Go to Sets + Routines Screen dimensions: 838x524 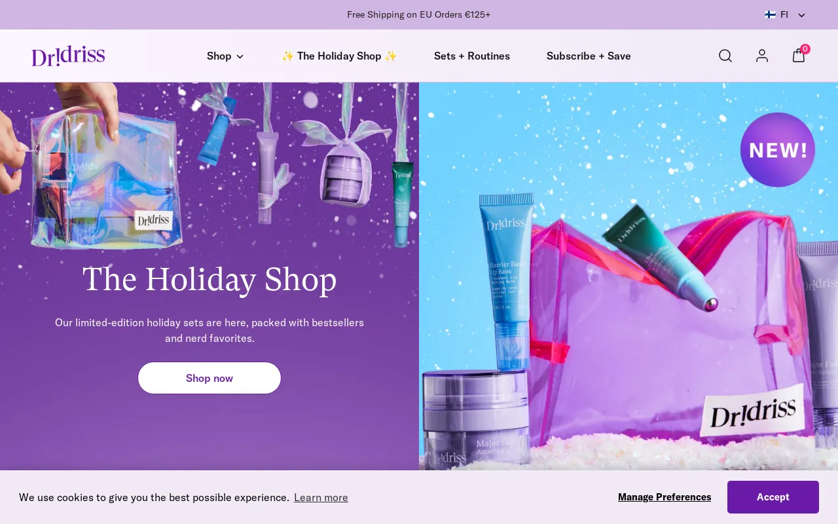pyautogui.click(x=472, y=56)
